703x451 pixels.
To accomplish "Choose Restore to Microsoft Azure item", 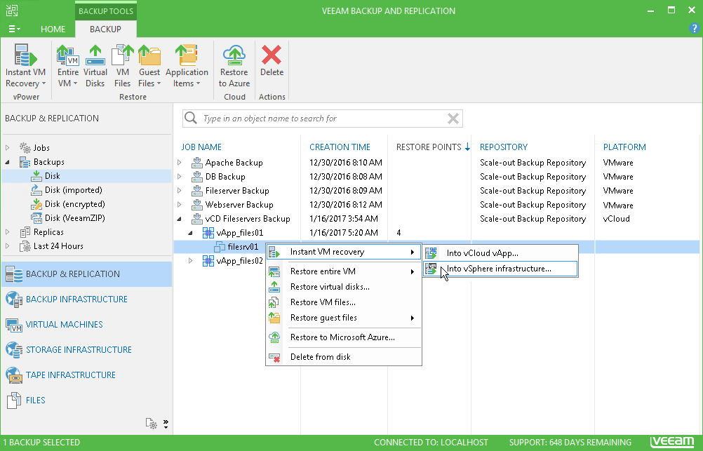I will [x=344, y=337].
